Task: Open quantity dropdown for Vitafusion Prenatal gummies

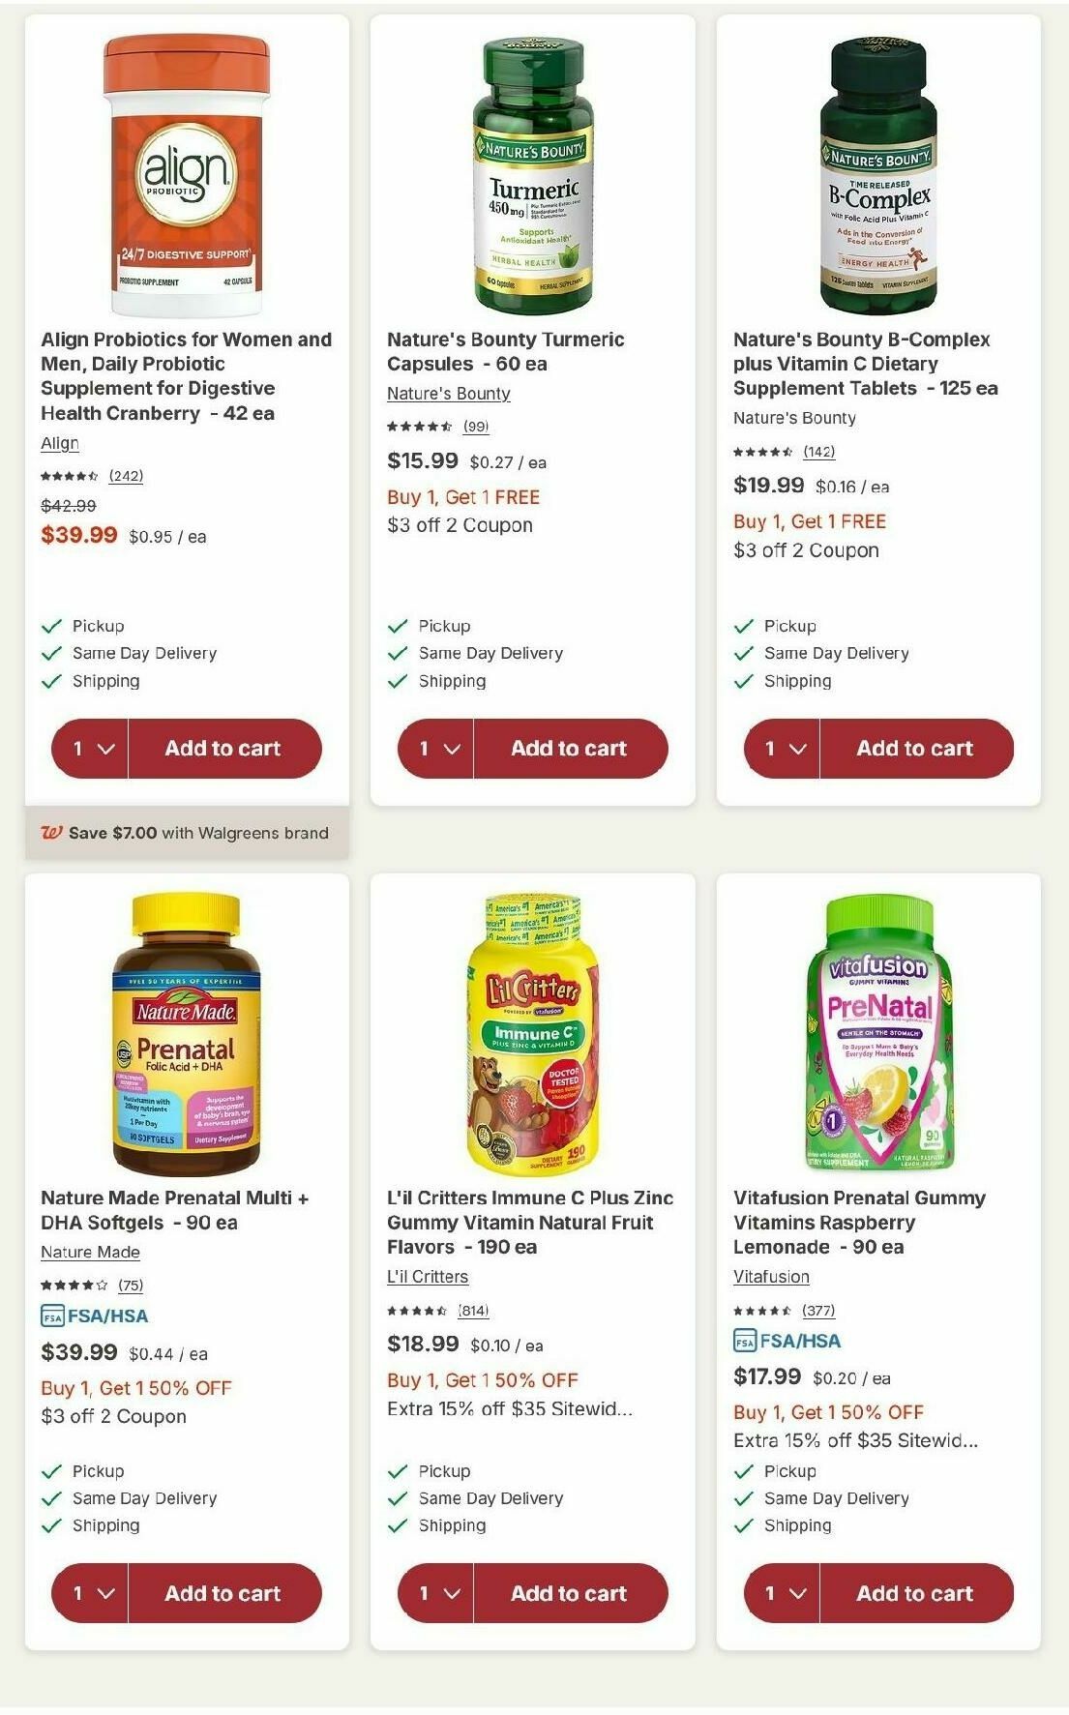Action: (x=785, y=1593)
